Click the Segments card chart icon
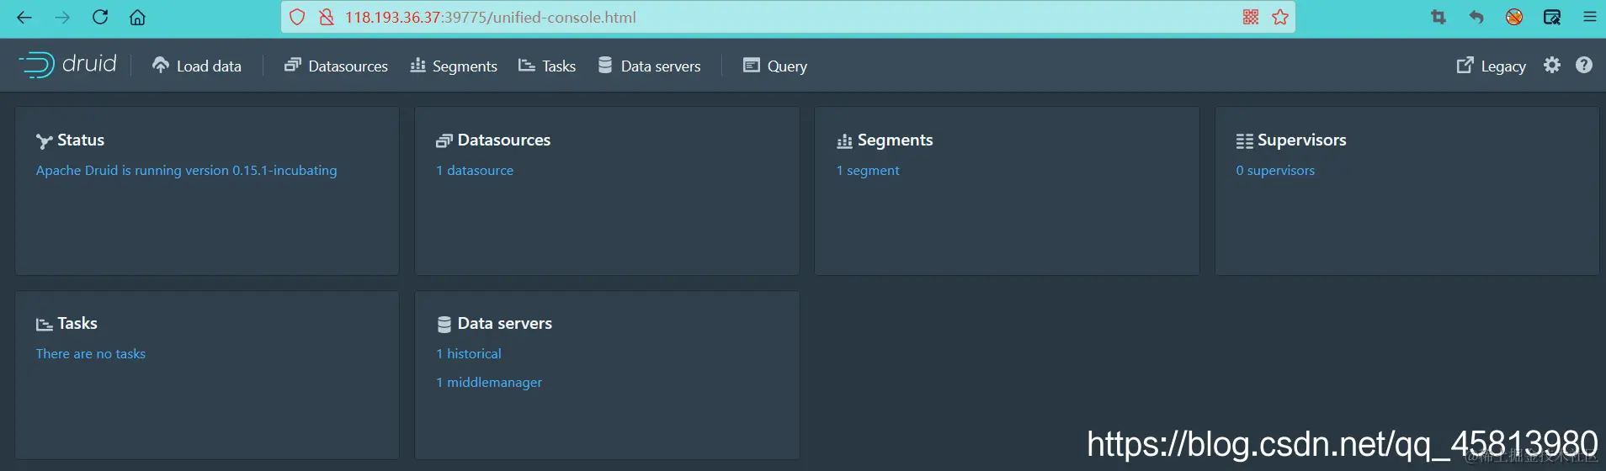The height and width of the screenshot is (471, 1606). coord(844,141)
